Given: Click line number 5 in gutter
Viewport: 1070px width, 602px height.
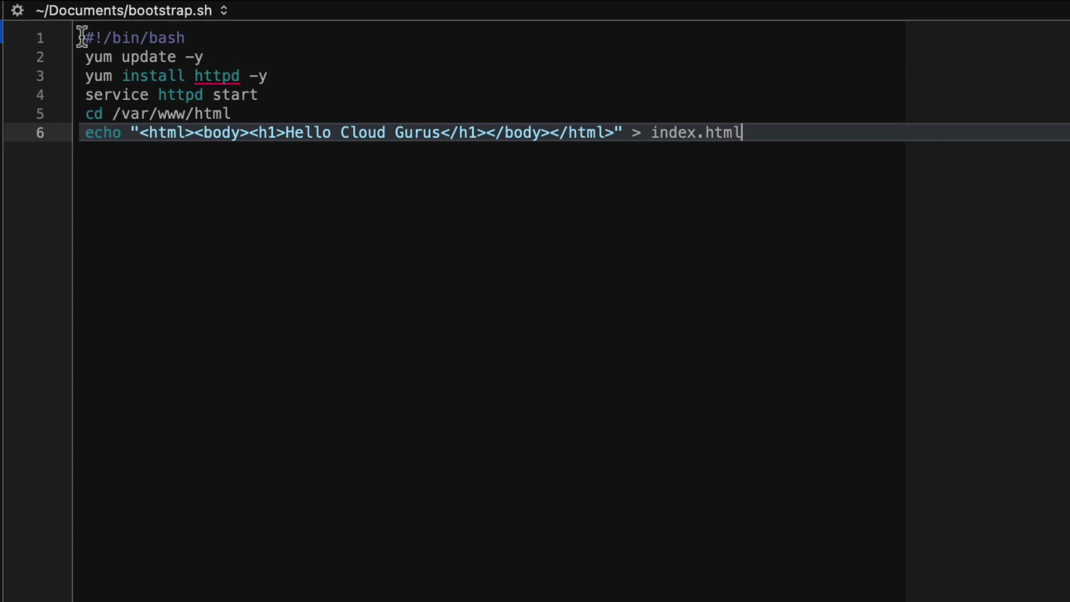Looking at the screenshot, I should [40, 114].
